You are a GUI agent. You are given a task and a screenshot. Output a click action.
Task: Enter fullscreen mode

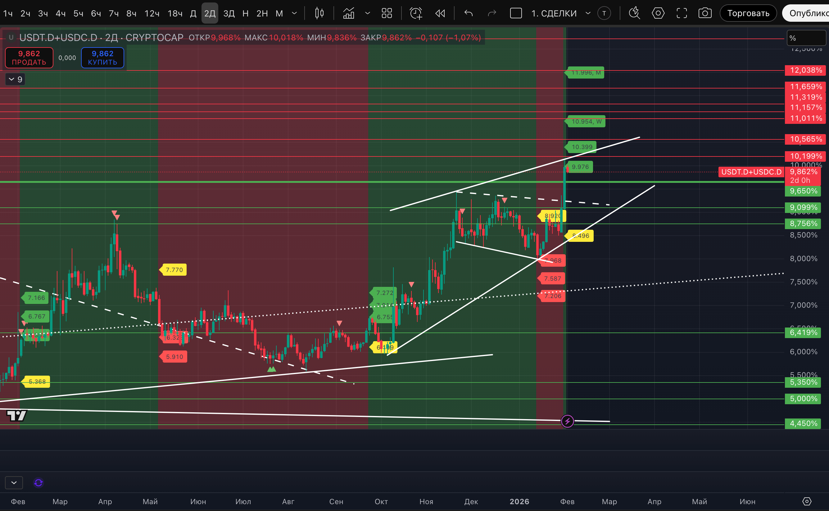pyautogui.click(x=682, y=13)
